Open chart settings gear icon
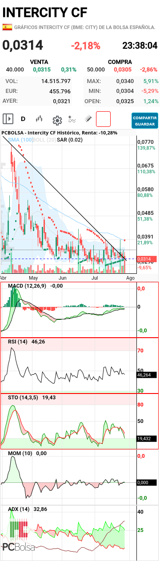The image size is (160, 561). pyautogui.click(x=57, y=120)
